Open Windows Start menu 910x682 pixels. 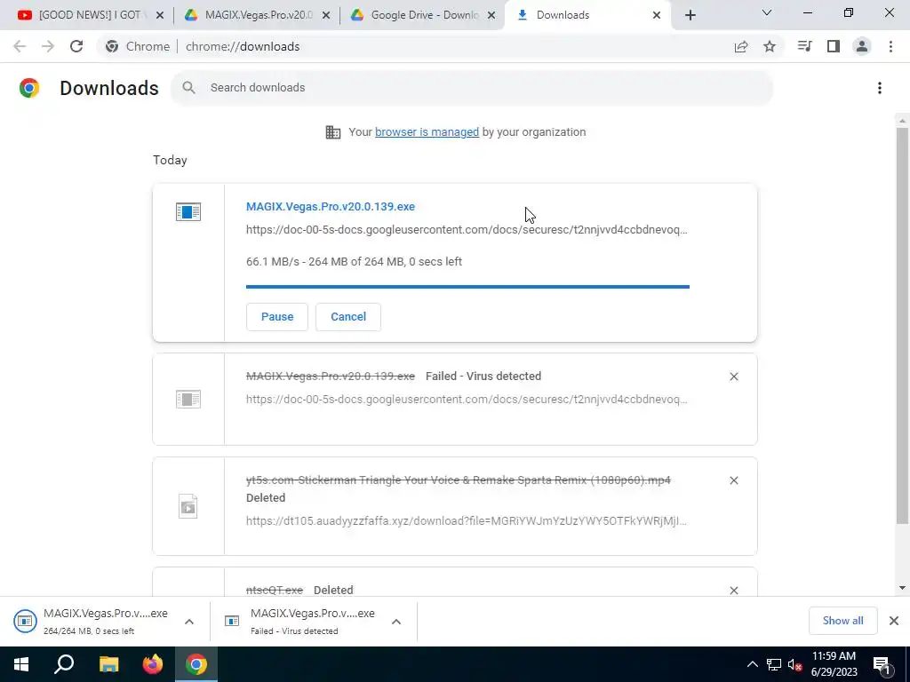click(x=21, y=664)
